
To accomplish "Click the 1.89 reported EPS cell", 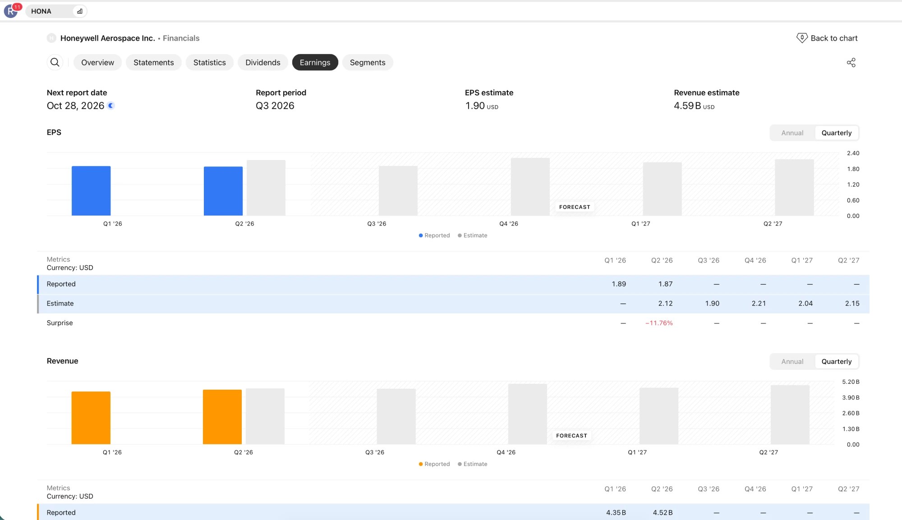I will (x=619, y=284).
